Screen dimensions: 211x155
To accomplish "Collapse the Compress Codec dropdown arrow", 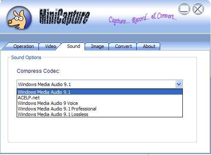I will (x=179, y=84).
